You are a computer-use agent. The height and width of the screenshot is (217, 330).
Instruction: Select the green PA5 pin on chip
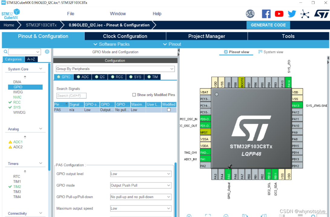[x=229, y=174]
